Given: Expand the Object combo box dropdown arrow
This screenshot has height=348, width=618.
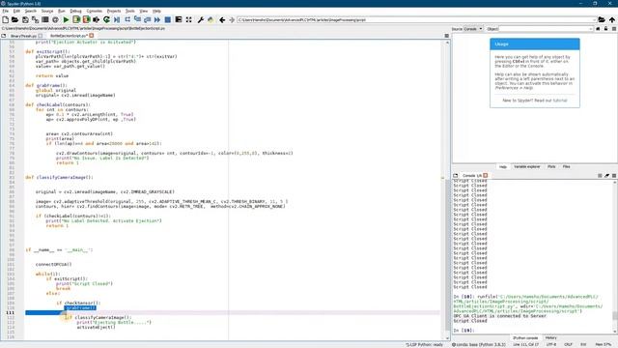Looking at the screenshot, I should click(x=590, y=29).
